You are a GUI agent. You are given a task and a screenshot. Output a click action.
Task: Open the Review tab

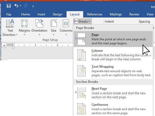click(134, 14)
